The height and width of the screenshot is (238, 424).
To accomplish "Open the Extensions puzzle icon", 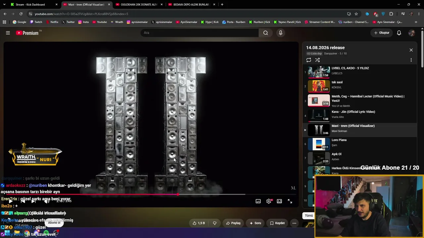I will click(391, 14).
